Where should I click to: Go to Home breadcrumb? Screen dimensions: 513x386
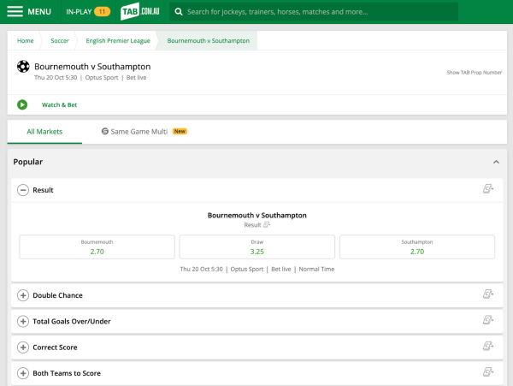click(x=25, y=40)
